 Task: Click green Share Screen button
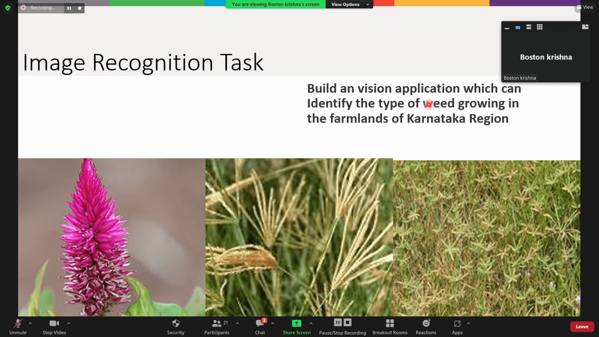pyautogui.click(x=297, y=327)
